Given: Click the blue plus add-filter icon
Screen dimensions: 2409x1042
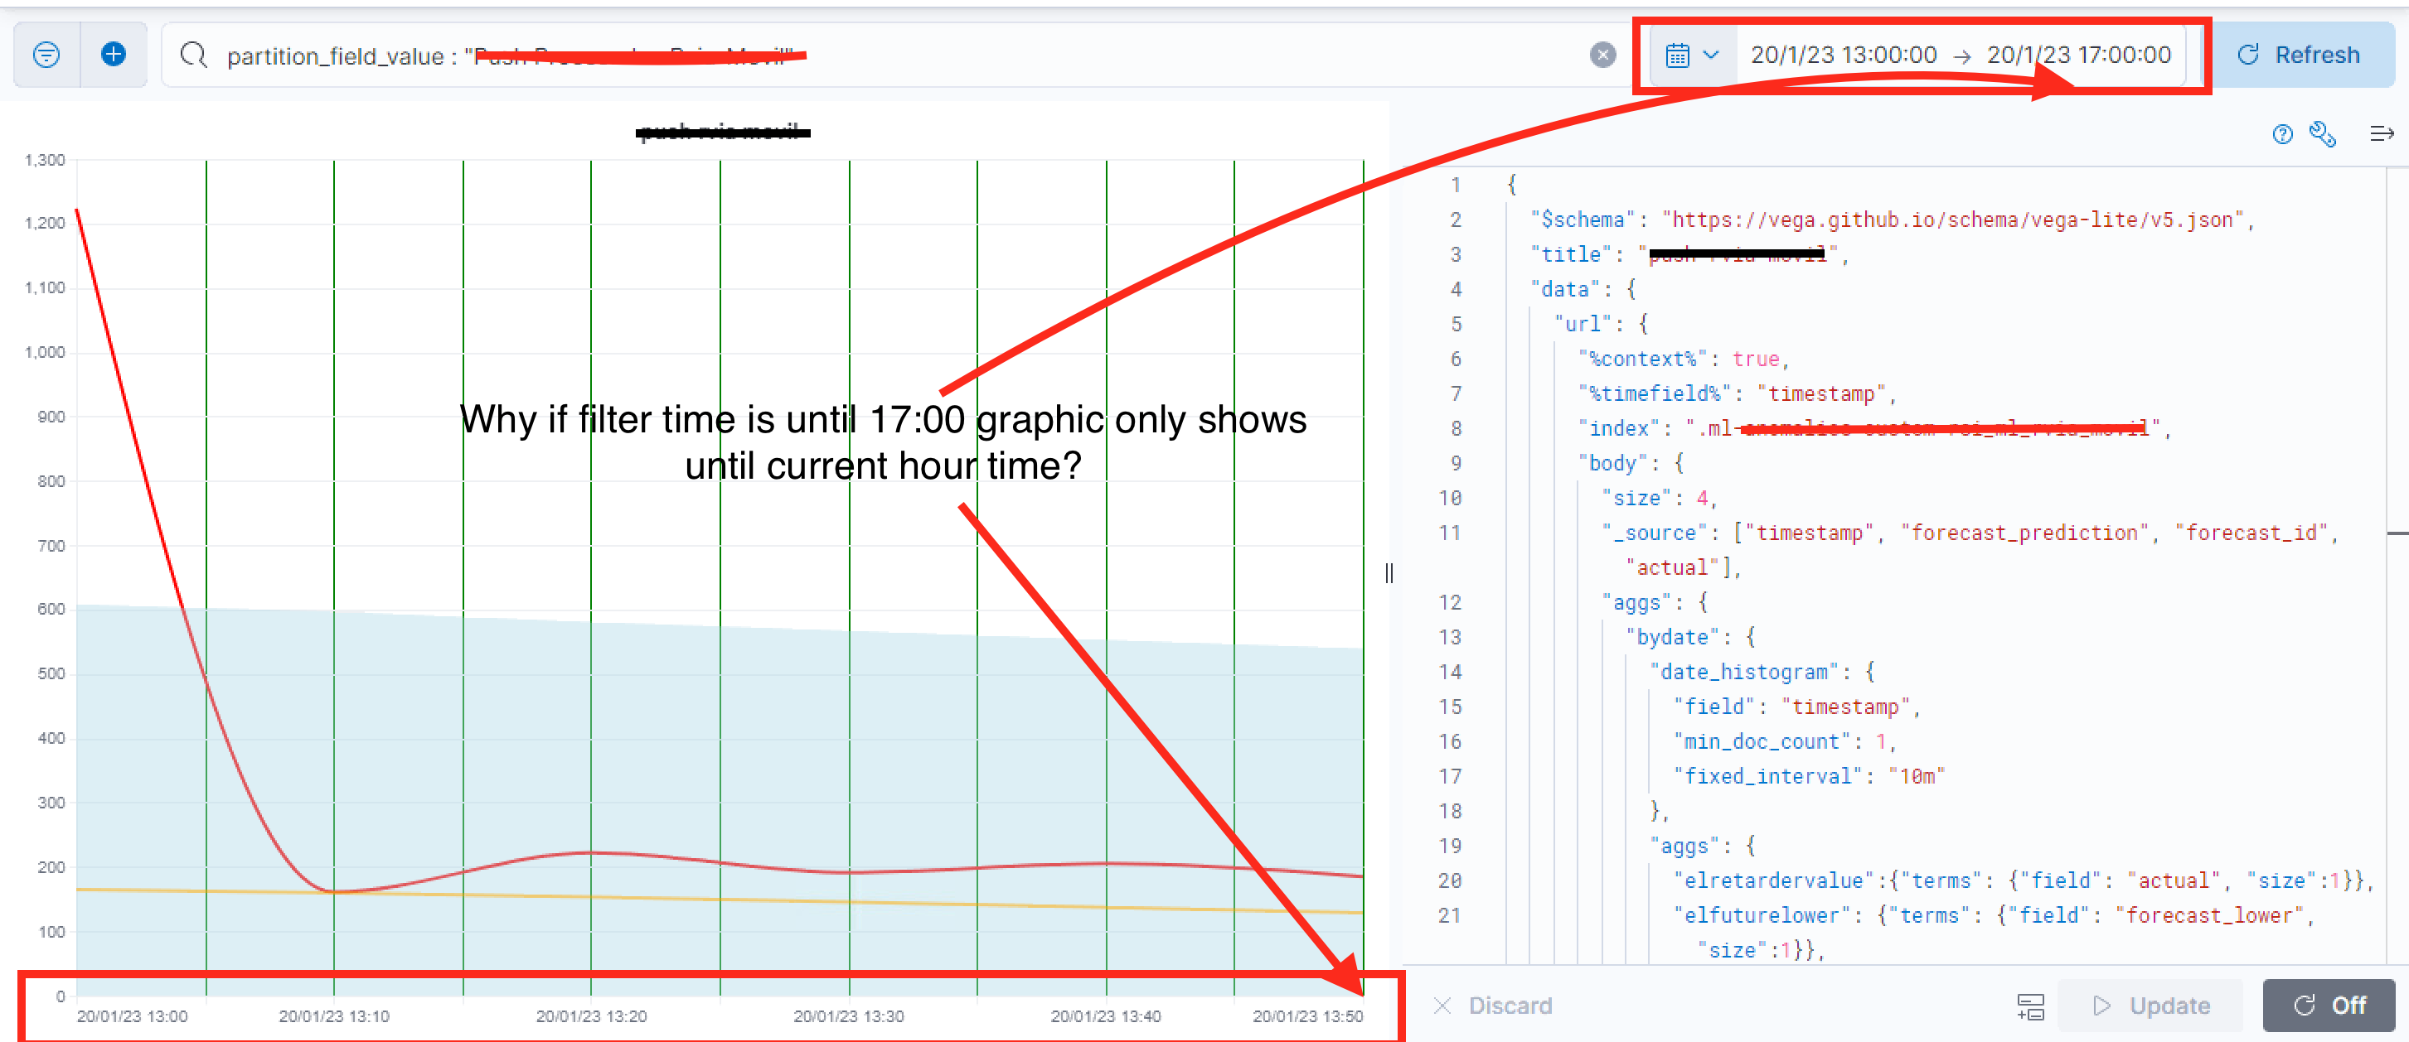Looking at the screenshot, I should 114,55.
